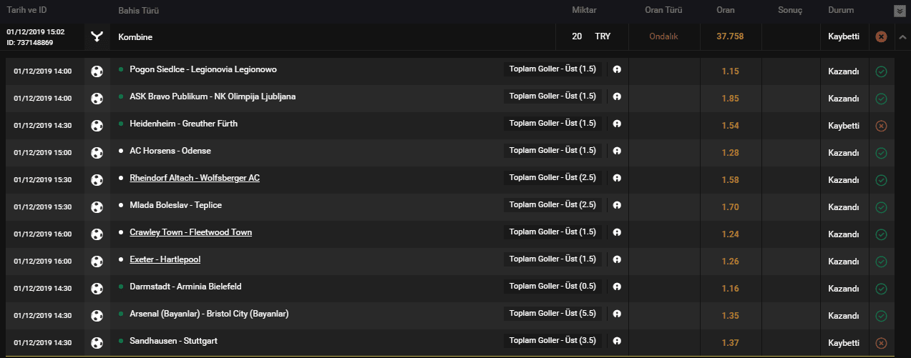This screenshot has height=358, width=911.
Task: Open Crawley Town - Fleetwood Town link
Action: pos(190,232)
